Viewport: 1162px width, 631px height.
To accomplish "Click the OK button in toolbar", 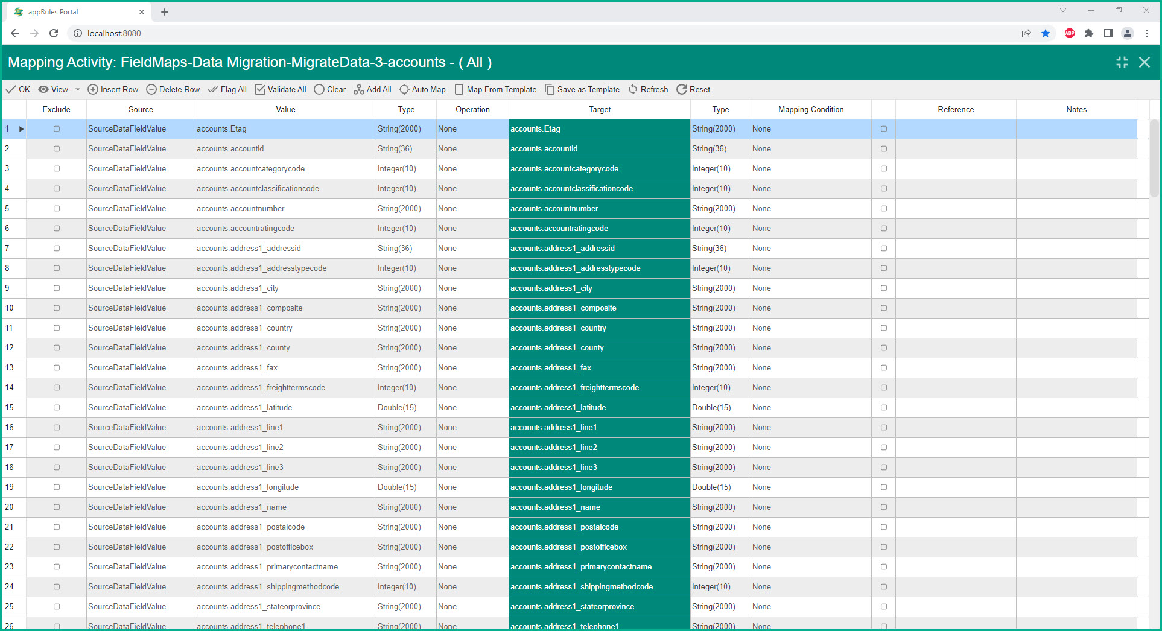I will 17,89.
